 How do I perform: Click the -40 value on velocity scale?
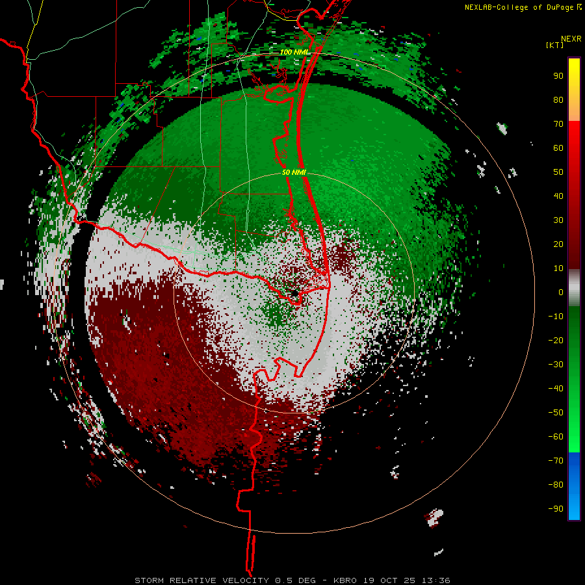tap(556, 389)
